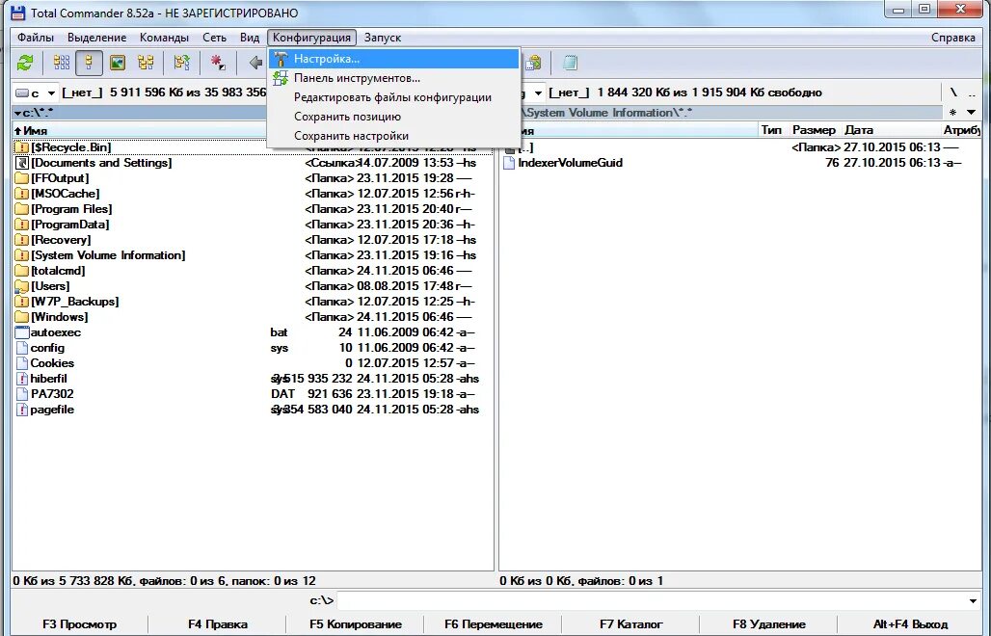The height and width of the screenshot is (636, 991).
Task: Click the hiberfil system file icon
Action: tap(21, 379)
